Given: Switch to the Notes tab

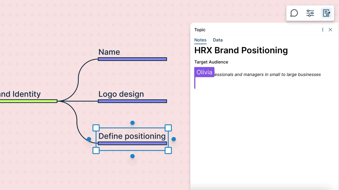Looking at the screenshot, I should (x=200, y=40).
